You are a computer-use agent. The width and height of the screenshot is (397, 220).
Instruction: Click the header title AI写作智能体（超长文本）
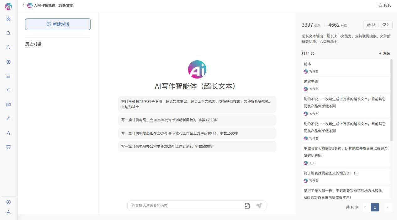[55, 5]
